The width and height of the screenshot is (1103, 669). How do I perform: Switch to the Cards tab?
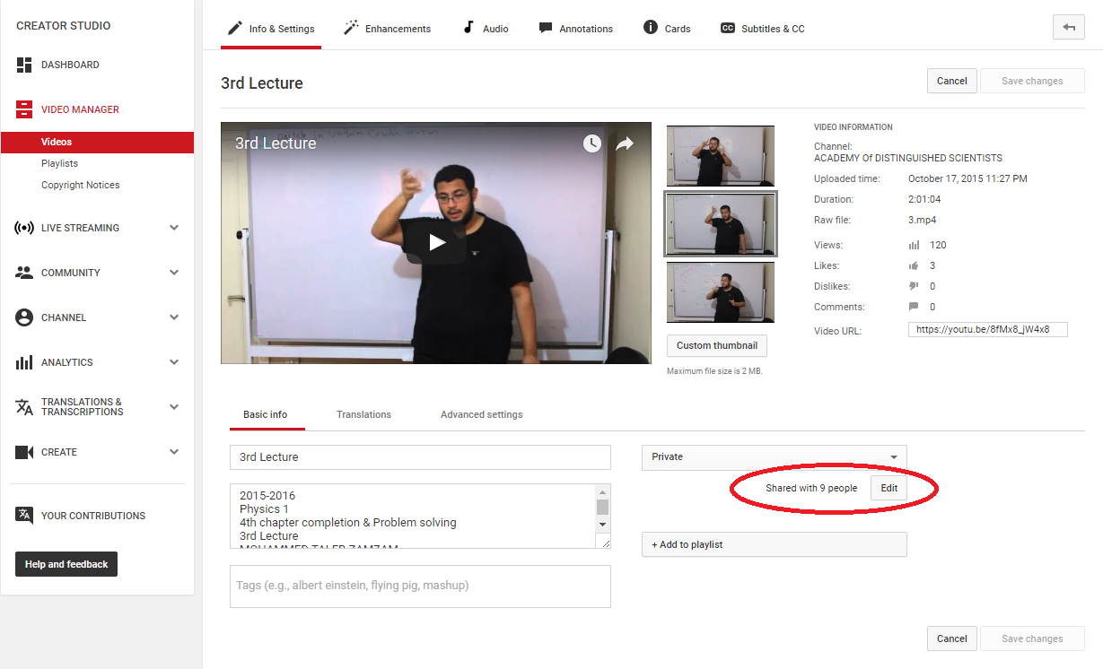tap(667, 29)
